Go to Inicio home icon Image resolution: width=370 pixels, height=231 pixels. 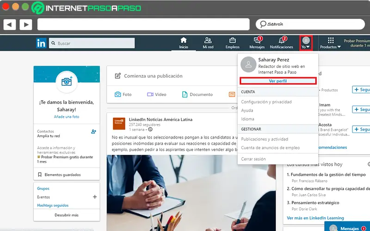pos(183,43)
